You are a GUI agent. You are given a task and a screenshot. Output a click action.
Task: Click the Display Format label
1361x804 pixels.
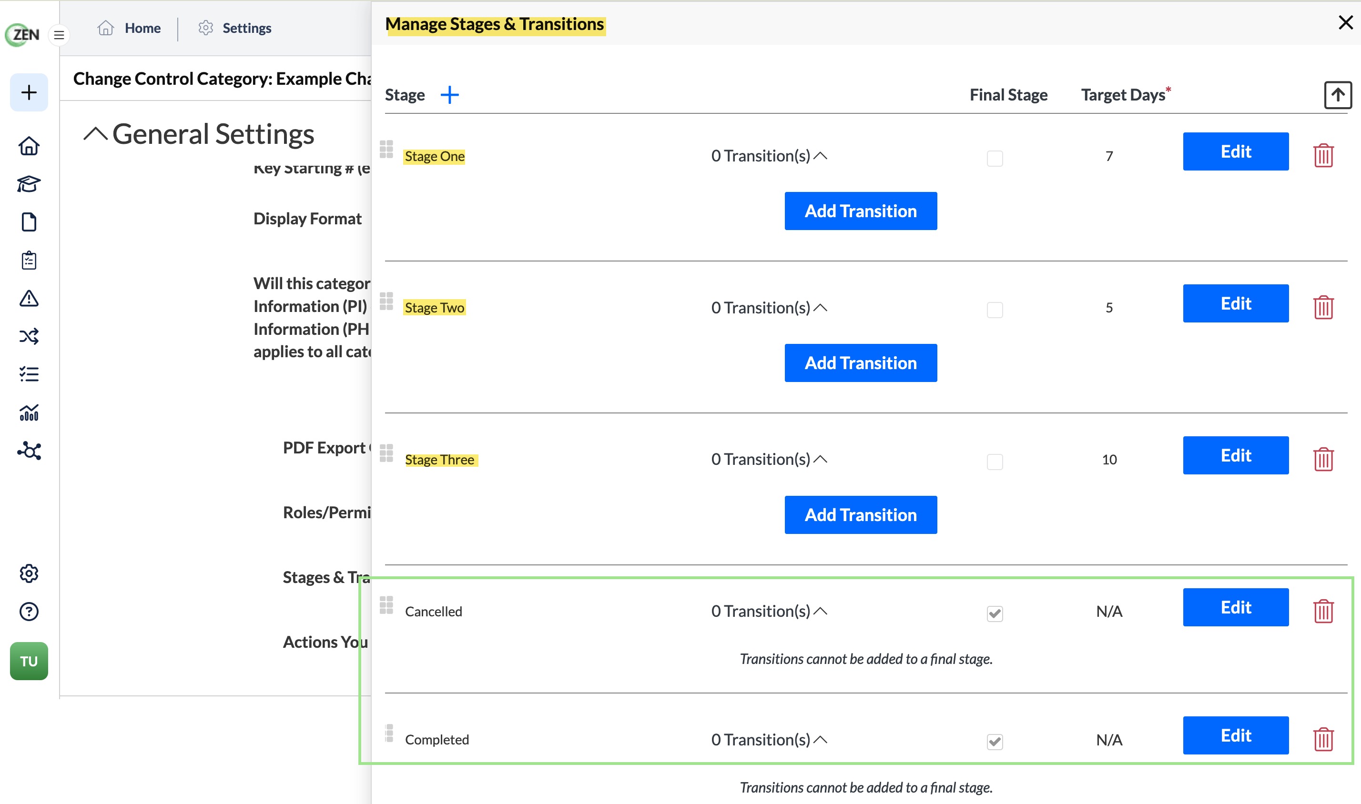(x=307, y=218)
